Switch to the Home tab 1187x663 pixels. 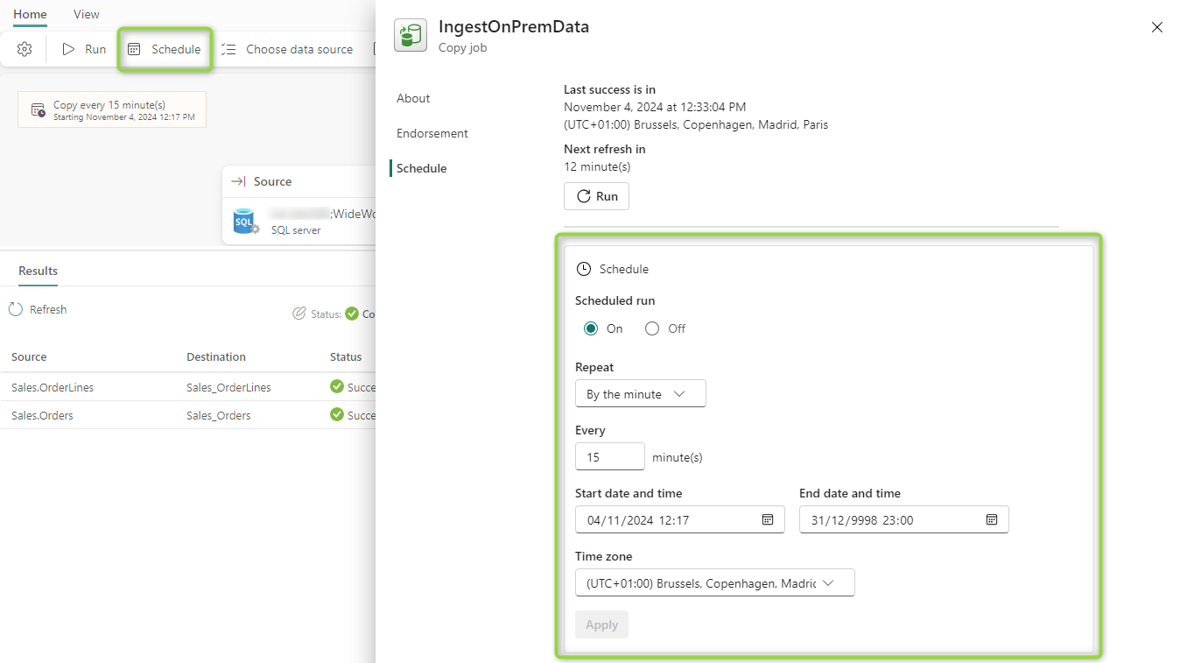pos(30,14)
